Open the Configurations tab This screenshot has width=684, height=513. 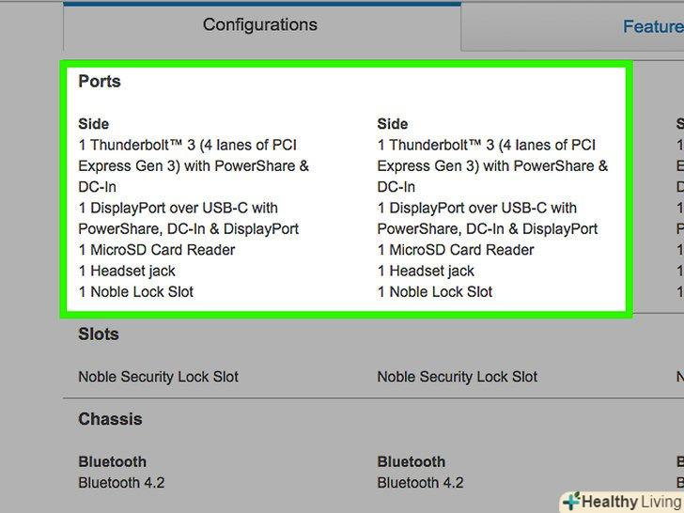(260, 25)
